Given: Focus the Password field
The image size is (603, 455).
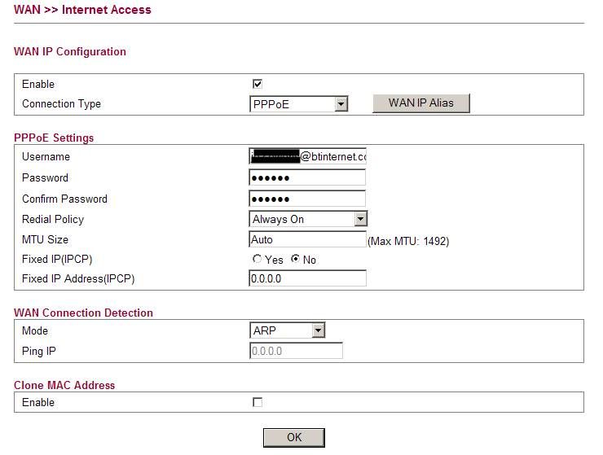Looking at the screenshot, I should pyautogui.click(x=307, y=177).
